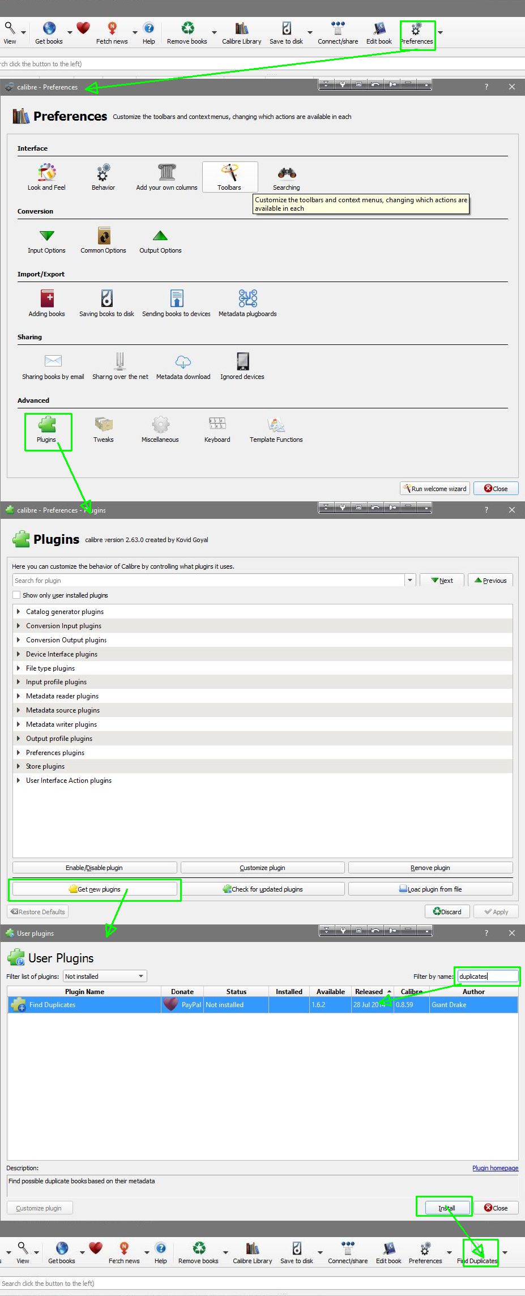Open Sharing books by email

click(53, 366)
